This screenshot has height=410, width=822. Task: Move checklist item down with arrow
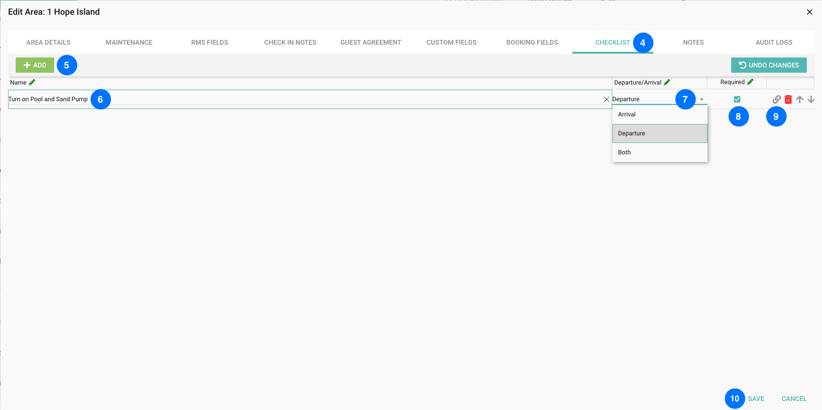tap(811, 99)
